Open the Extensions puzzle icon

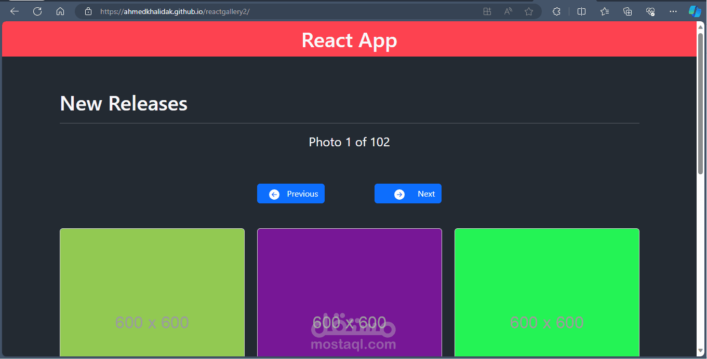pyautogui.click(x=556, y=11)
